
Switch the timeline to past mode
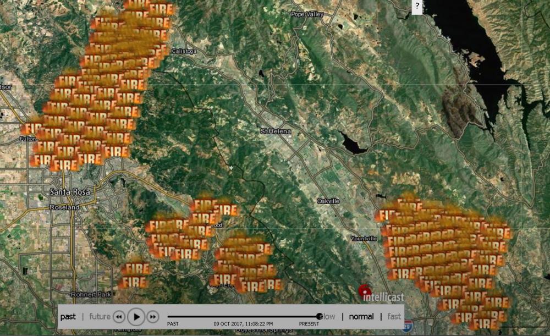(68, 317)
